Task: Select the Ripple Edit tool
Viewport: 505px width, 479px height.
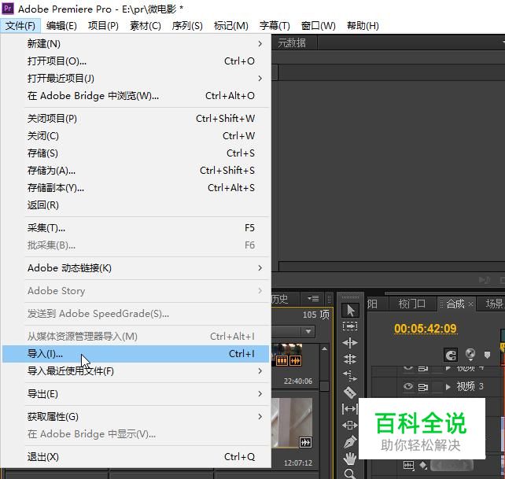Action: point(350,343)
